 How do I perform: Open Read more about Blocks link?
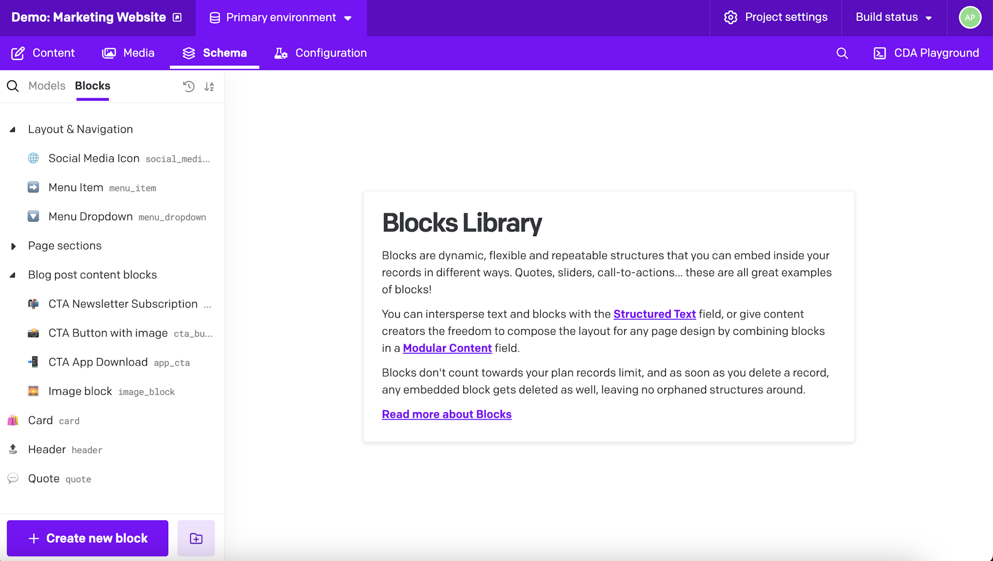click(x=446, y=414)
